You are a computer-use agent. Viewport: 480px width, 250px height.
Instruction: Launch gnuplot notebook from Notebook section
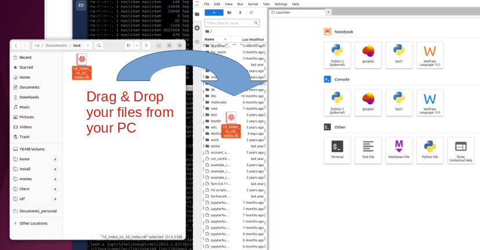(368, 56)
